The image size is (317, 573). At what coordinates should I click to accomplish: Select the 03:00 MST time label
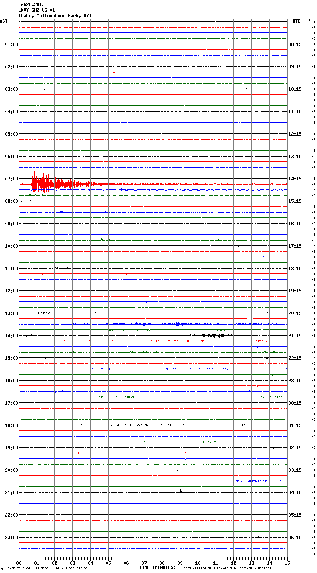coord(11,89)
